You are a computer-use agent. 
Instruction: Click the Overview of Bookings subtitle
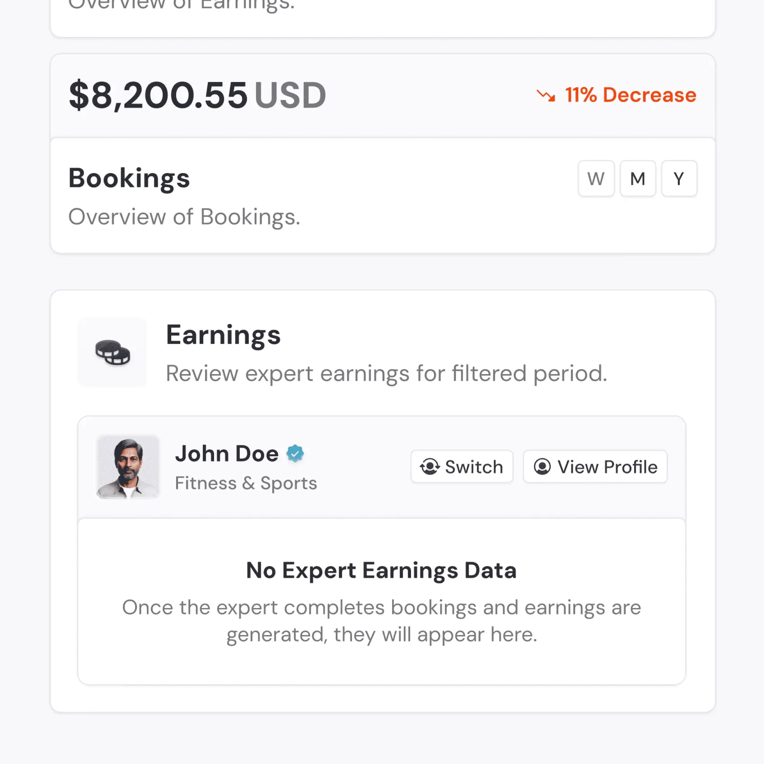[x=184, y=217]
